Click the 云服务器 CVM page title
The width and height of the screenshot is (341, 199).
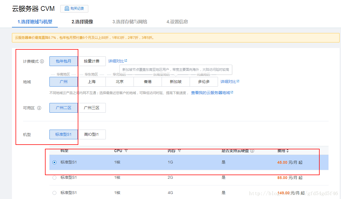pos(33,9)
